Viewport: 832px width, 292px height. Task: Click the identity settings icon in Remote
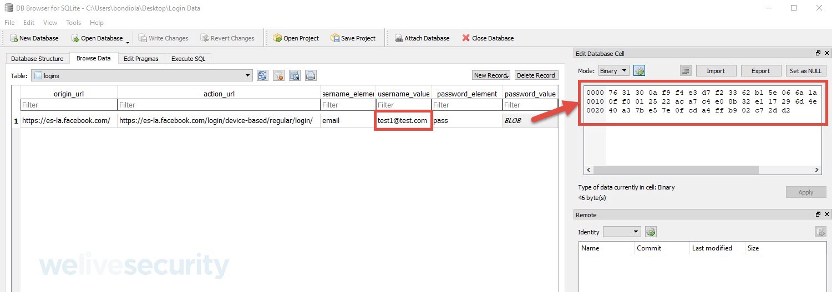point(651,232)
